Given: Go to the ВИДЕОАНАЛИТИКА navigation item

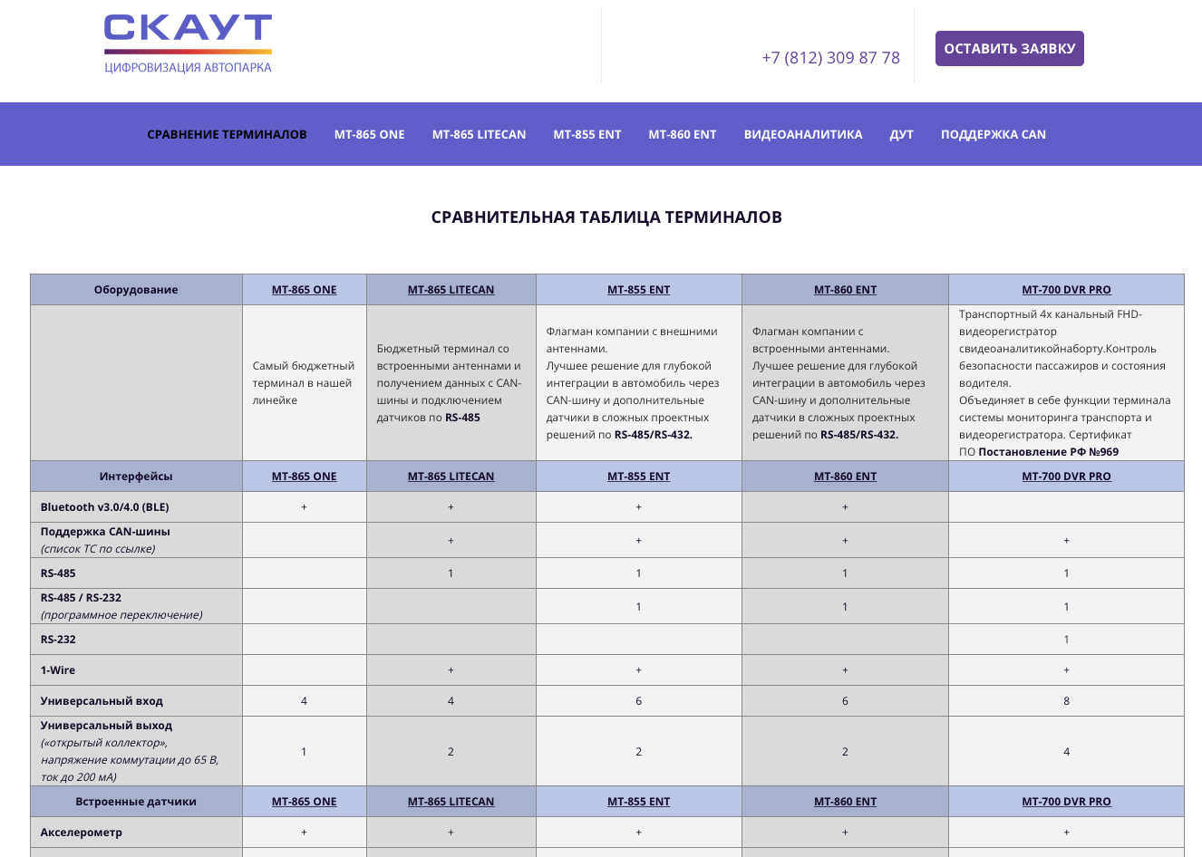Looking at the screenshot, I should [x=803, y=134].
